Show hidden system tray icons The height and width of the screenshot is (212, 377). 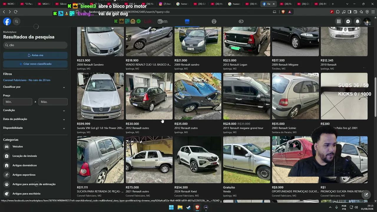[330, 207]
